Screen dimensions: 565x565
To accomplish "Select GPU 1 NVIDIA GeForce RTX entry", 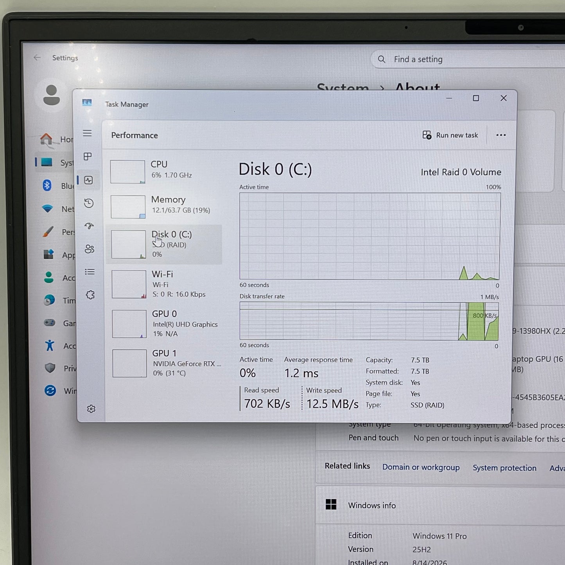I will (165, 363).
